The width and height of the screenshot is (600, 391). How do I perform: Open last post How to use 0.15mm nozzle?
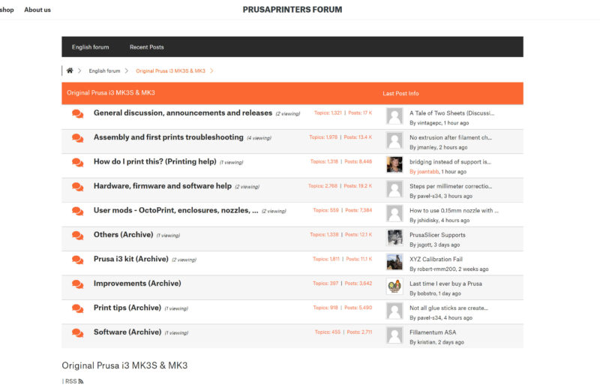[x=454, y=211]
